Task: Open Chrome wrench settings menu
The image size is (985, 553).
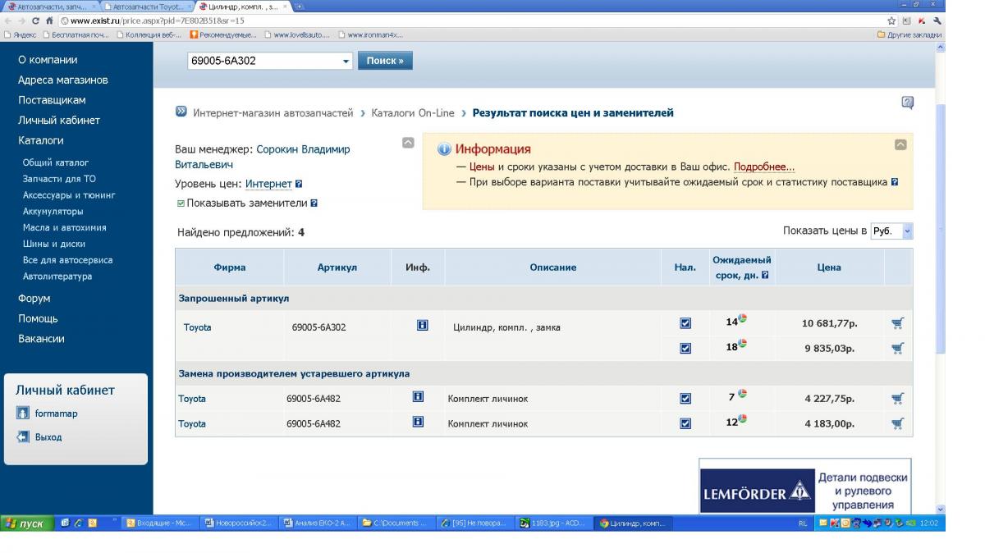Action: tap(937, 21)
